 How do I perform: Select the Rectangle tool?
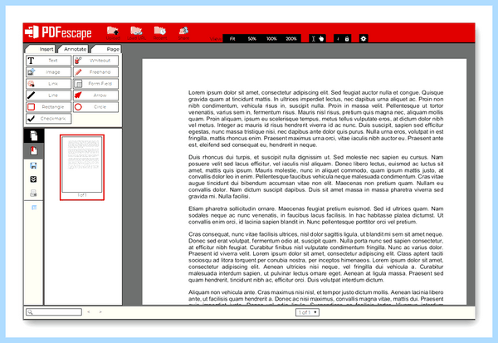48,107
